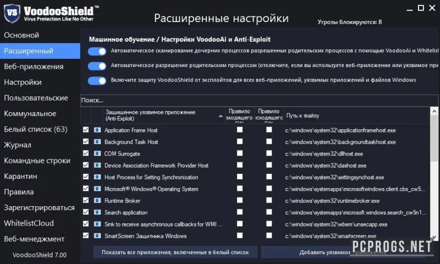Click the Background Task Host row icon
This screenshot has width=440, height=264.
pos(97,142)
